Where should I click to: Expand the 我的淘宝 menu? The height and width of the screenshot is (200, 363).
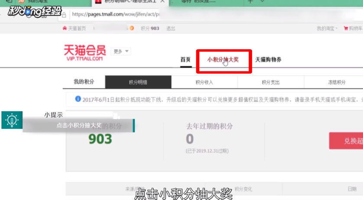coord(327,29)
